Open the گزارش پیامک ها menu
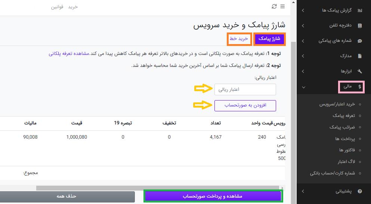This screenshot has width=371, height=204. coord(337,10)
